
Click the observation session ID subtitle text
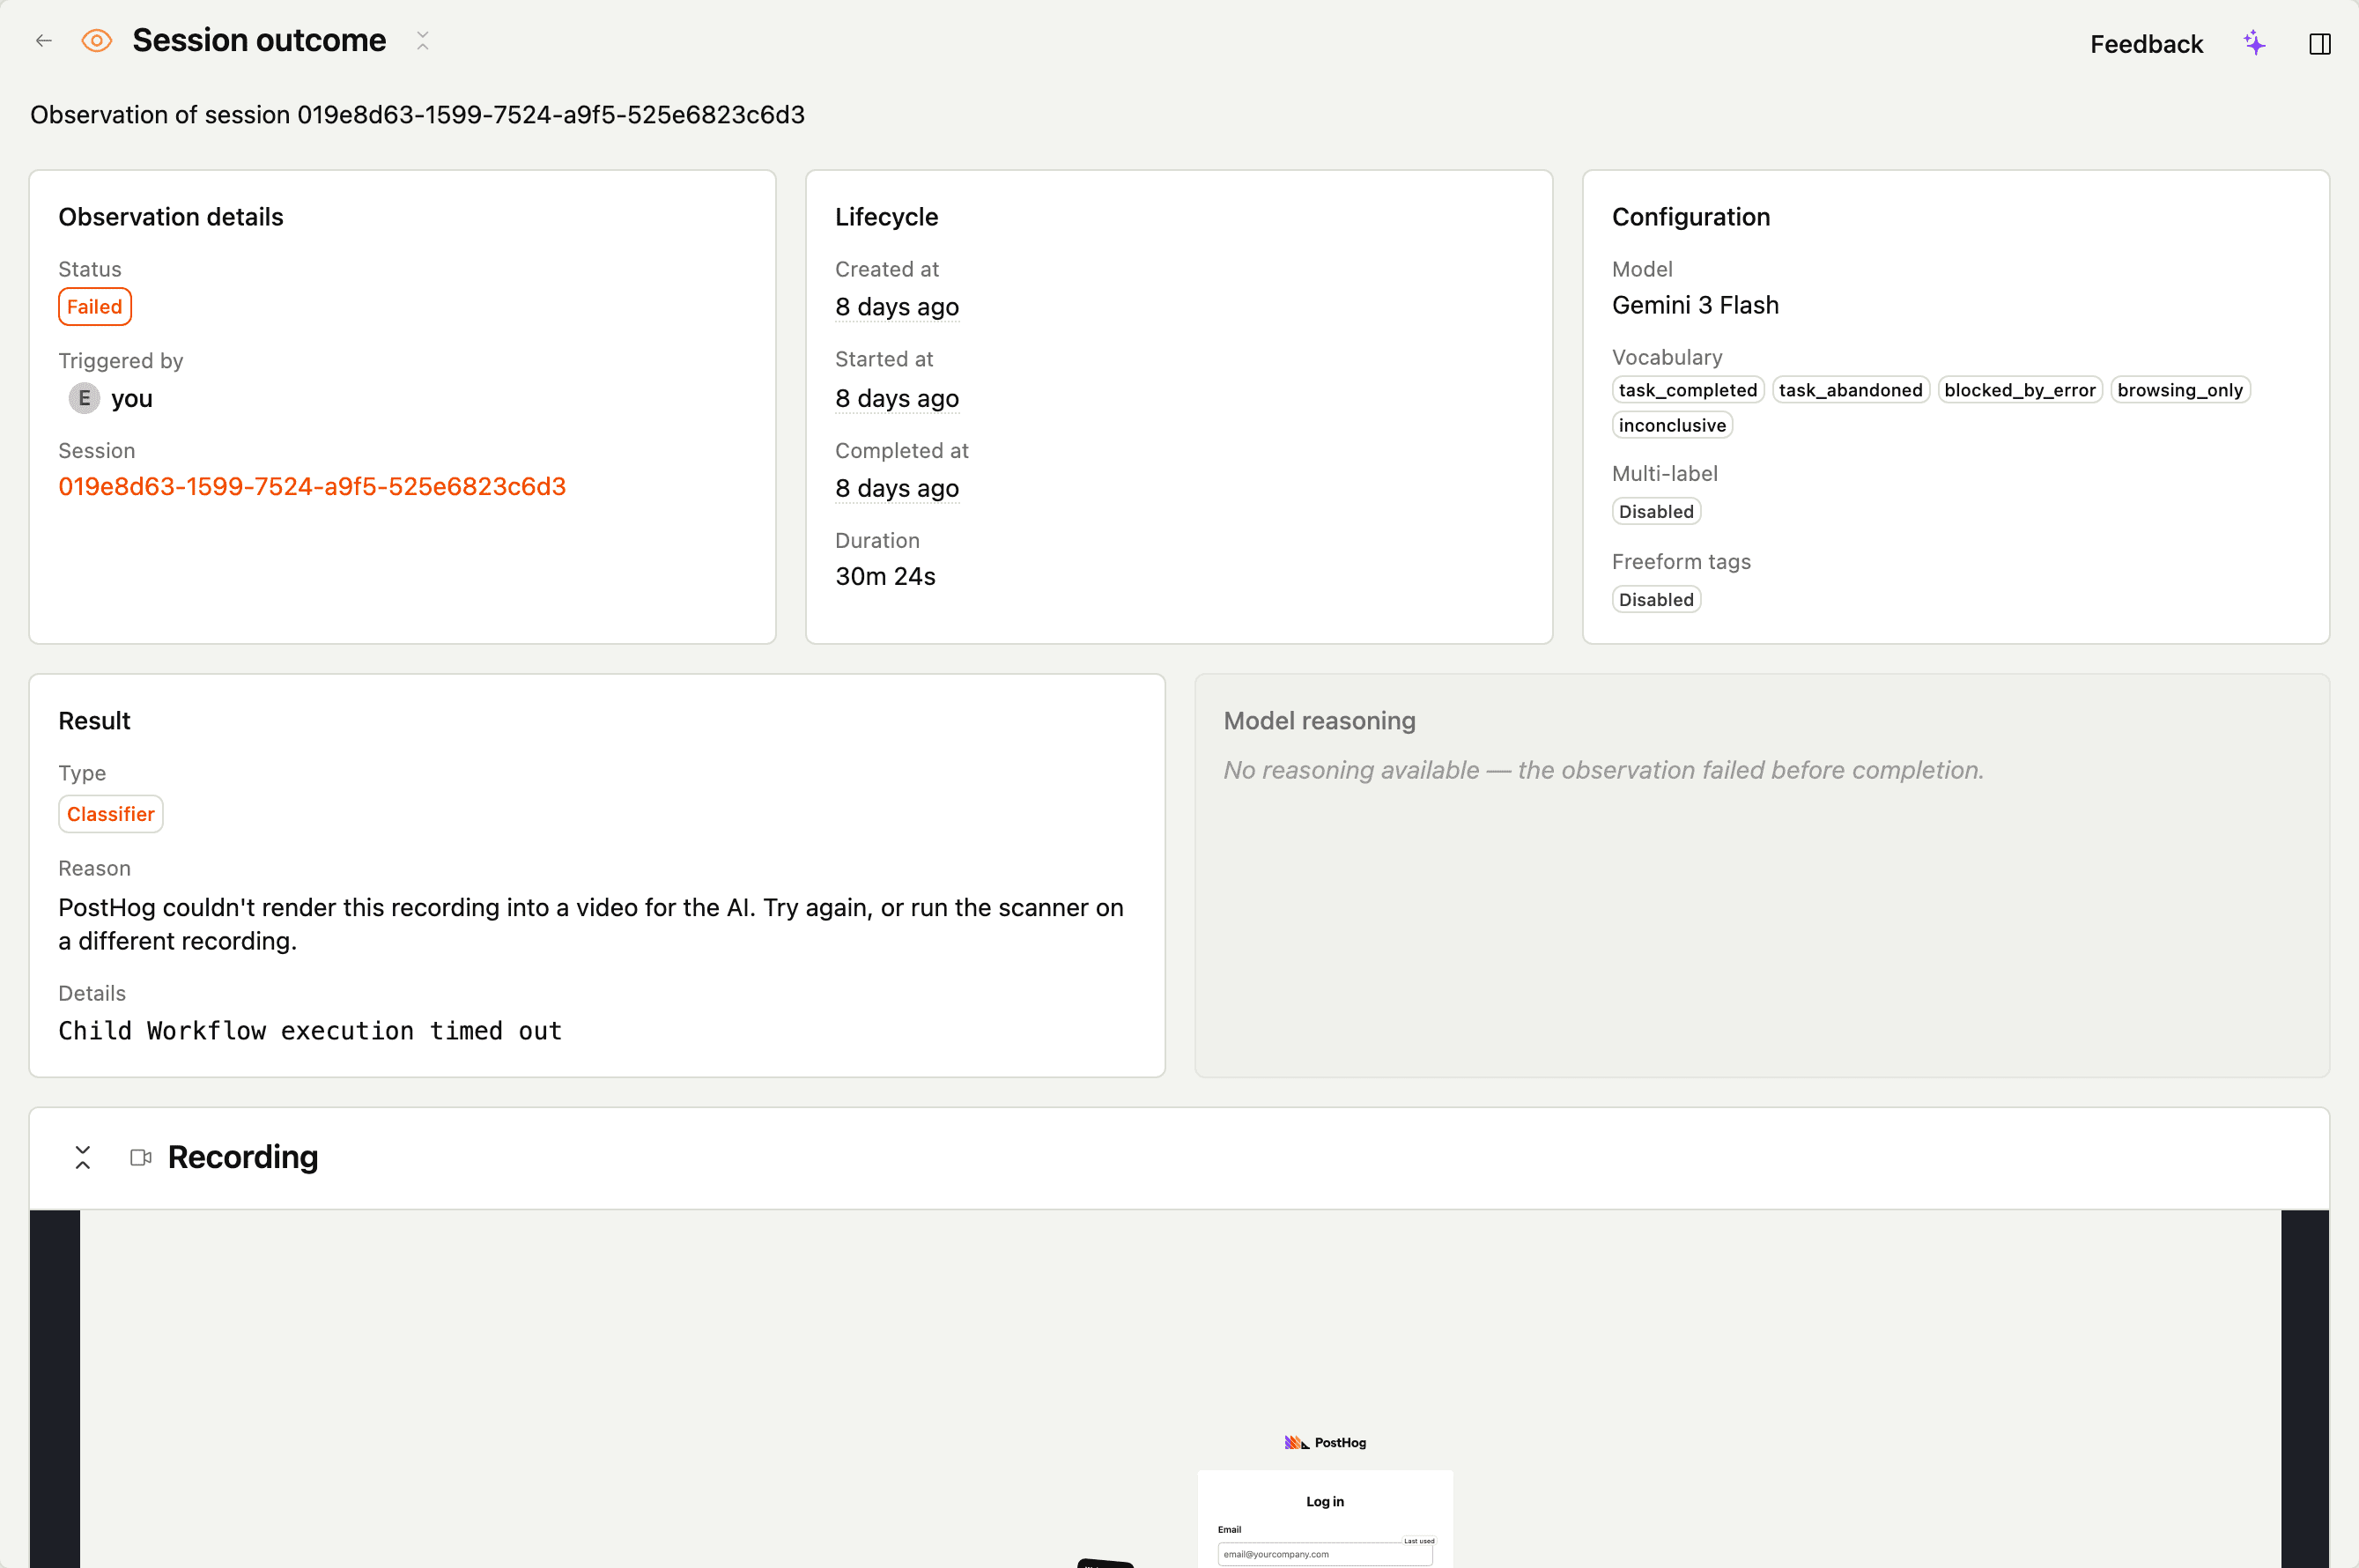pos(417,115)
